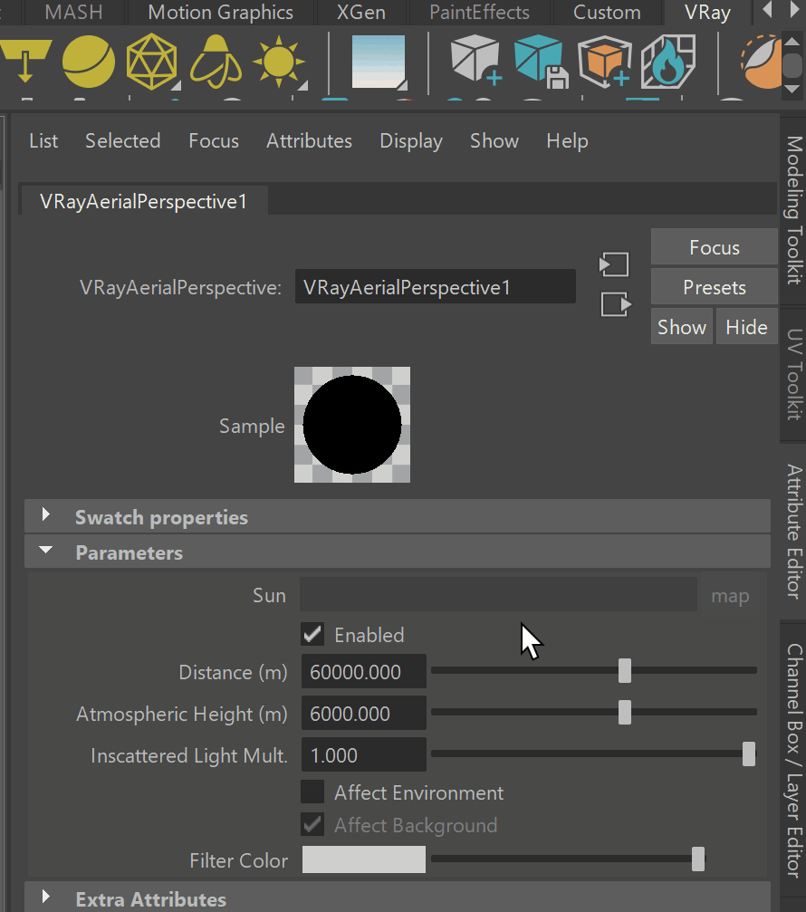Click the map button next to Sun
The width and height of the screenshot is (806, 912).
coord(730,595)
